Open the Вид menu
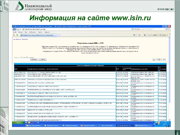The width and height of the screenshot is (180, 135). pyautogui.click(x=26, y=32)
